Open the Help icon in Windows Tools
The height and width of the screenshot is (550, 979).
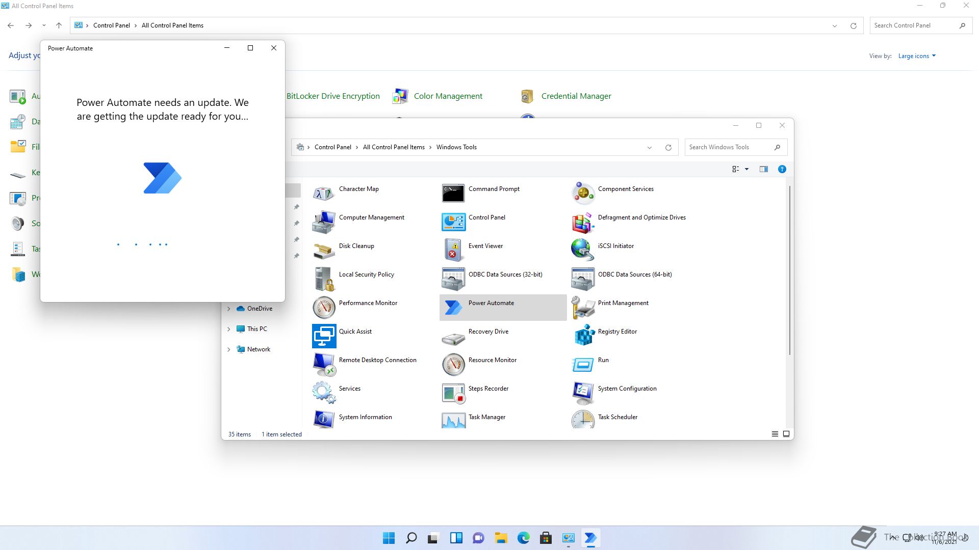[x=782, y=169]
